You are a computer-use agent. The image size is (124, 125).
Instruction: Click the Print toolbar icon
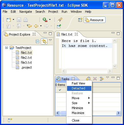tap(26, 20)
